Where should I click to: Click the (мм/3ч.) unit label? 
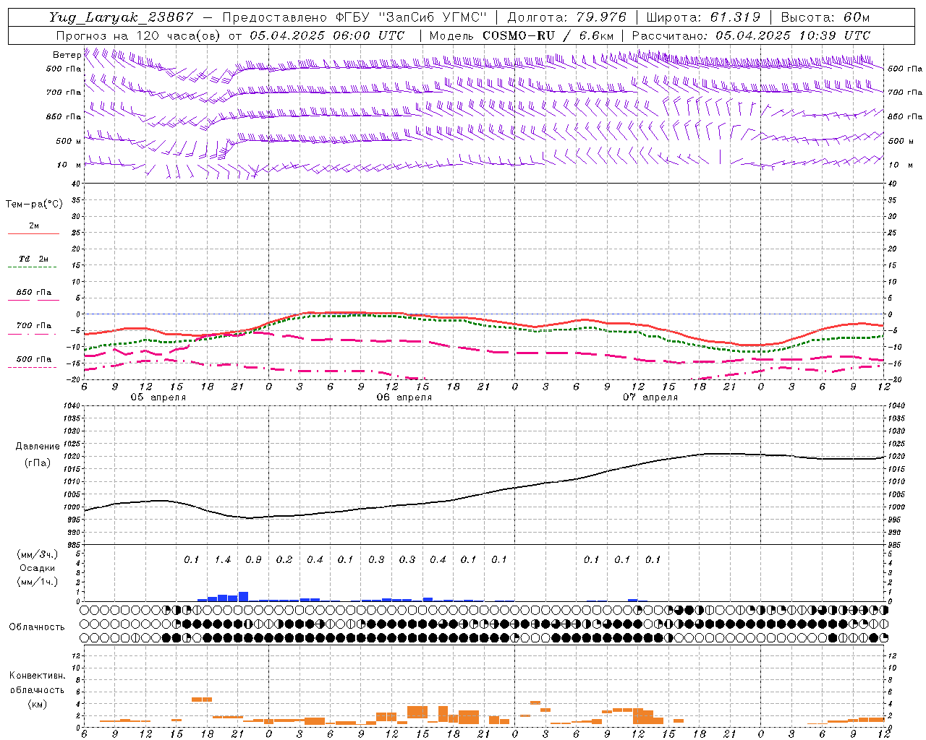click(38, 554)
